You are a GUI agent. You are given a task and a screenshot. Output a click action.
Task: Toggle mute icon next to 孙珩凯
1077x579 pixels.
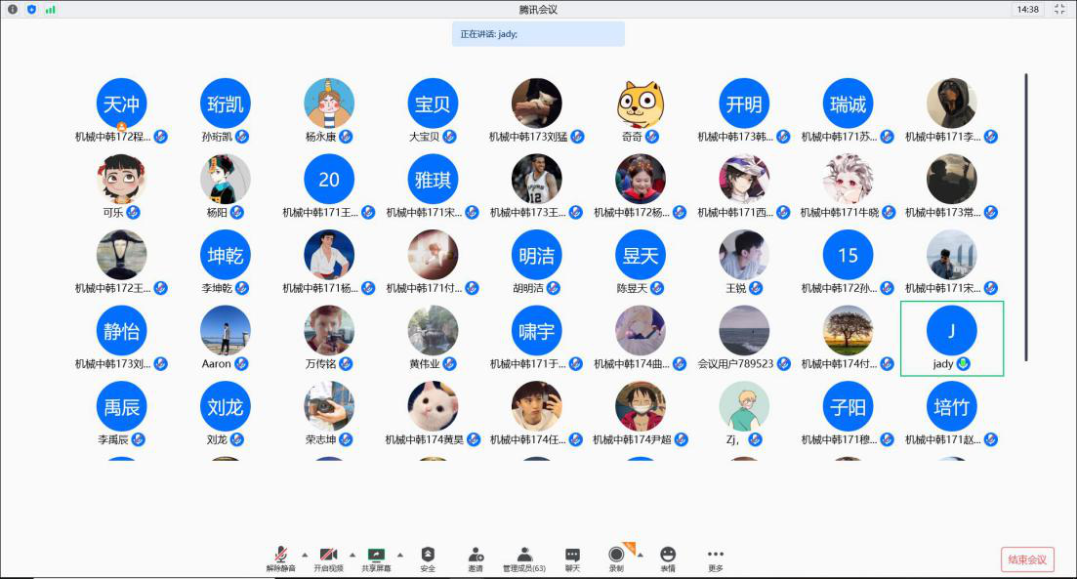[242, 137]
